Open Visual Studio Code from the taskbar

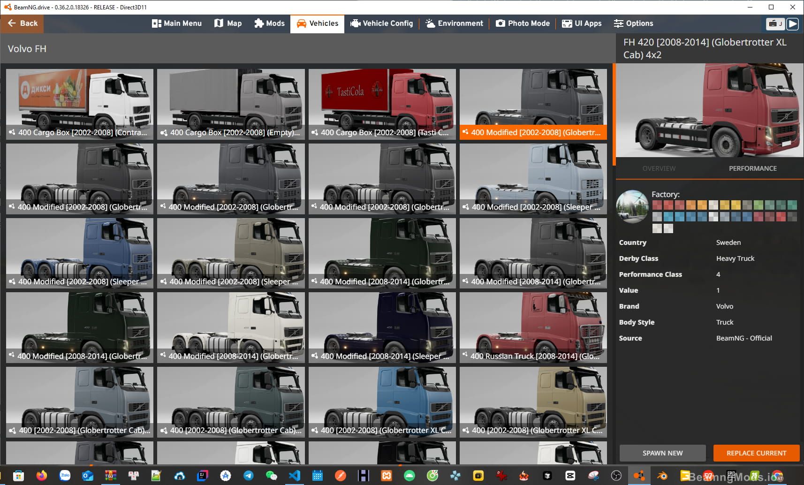[294, 476]
